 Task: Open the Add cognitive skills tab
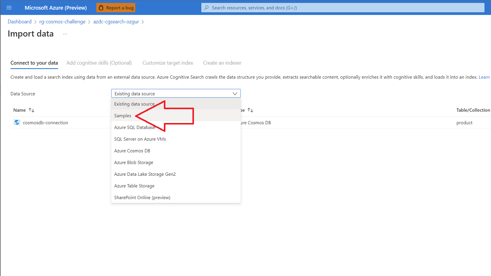click(99, 63)
